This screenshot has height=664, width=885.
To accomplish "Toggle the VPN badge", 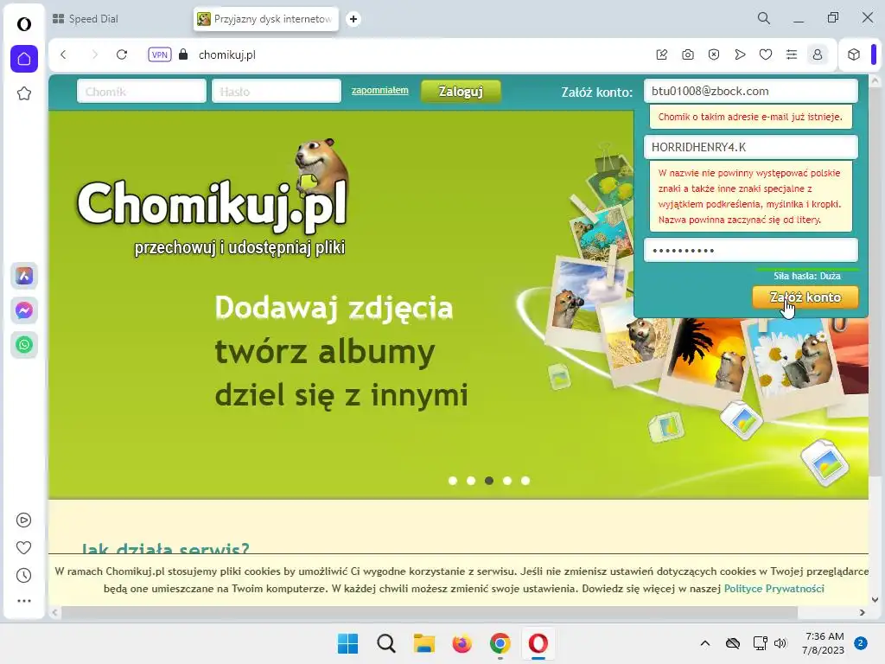I will point(160,54).
